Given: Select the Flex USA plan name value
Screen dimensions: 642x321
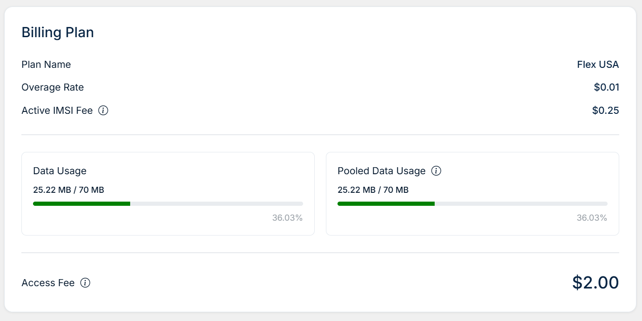Looking at the screenshot, I should pos(598,65).
